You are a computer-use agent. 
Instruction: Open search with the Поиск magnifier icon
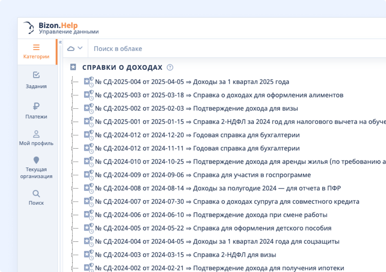pos(37,193)
